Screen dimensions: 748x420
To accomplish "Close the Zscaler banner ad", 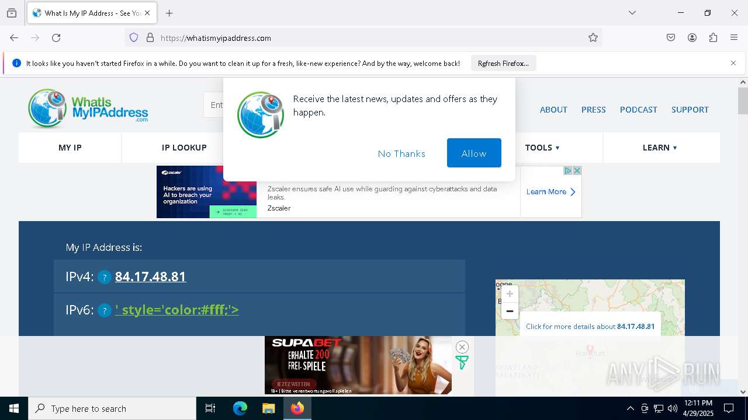I will tap(577, 170).
